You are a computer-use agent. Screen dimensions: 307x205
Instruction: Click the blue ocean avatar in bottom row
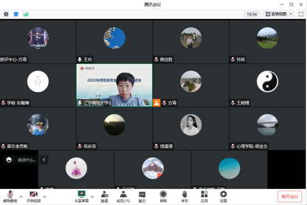tap(229, 168)
